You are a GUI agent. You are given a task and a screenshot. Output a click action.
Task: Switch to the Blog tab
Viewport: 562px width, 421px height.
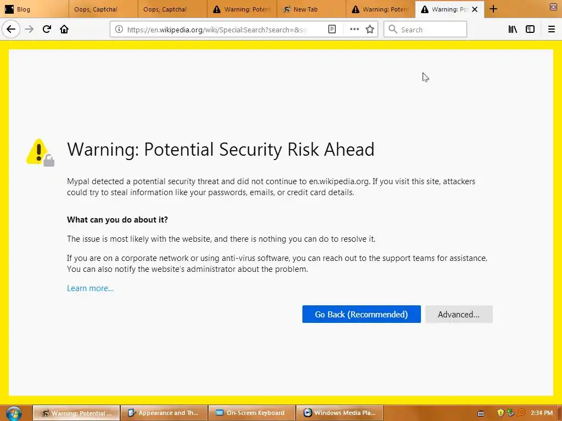pyautogui.click(x=34, y=9)
